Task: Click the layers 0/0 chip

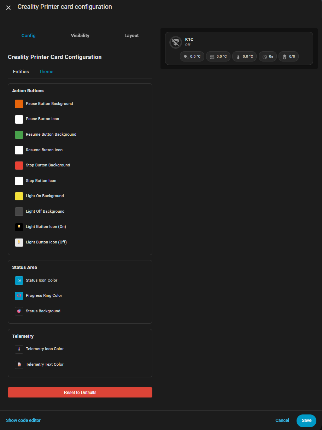Action: [x=289, y=57]
